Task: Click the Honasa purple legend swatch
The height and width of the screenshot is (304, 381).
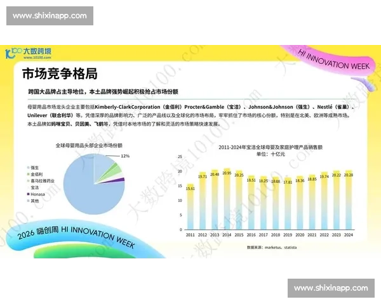Action: 29,194
